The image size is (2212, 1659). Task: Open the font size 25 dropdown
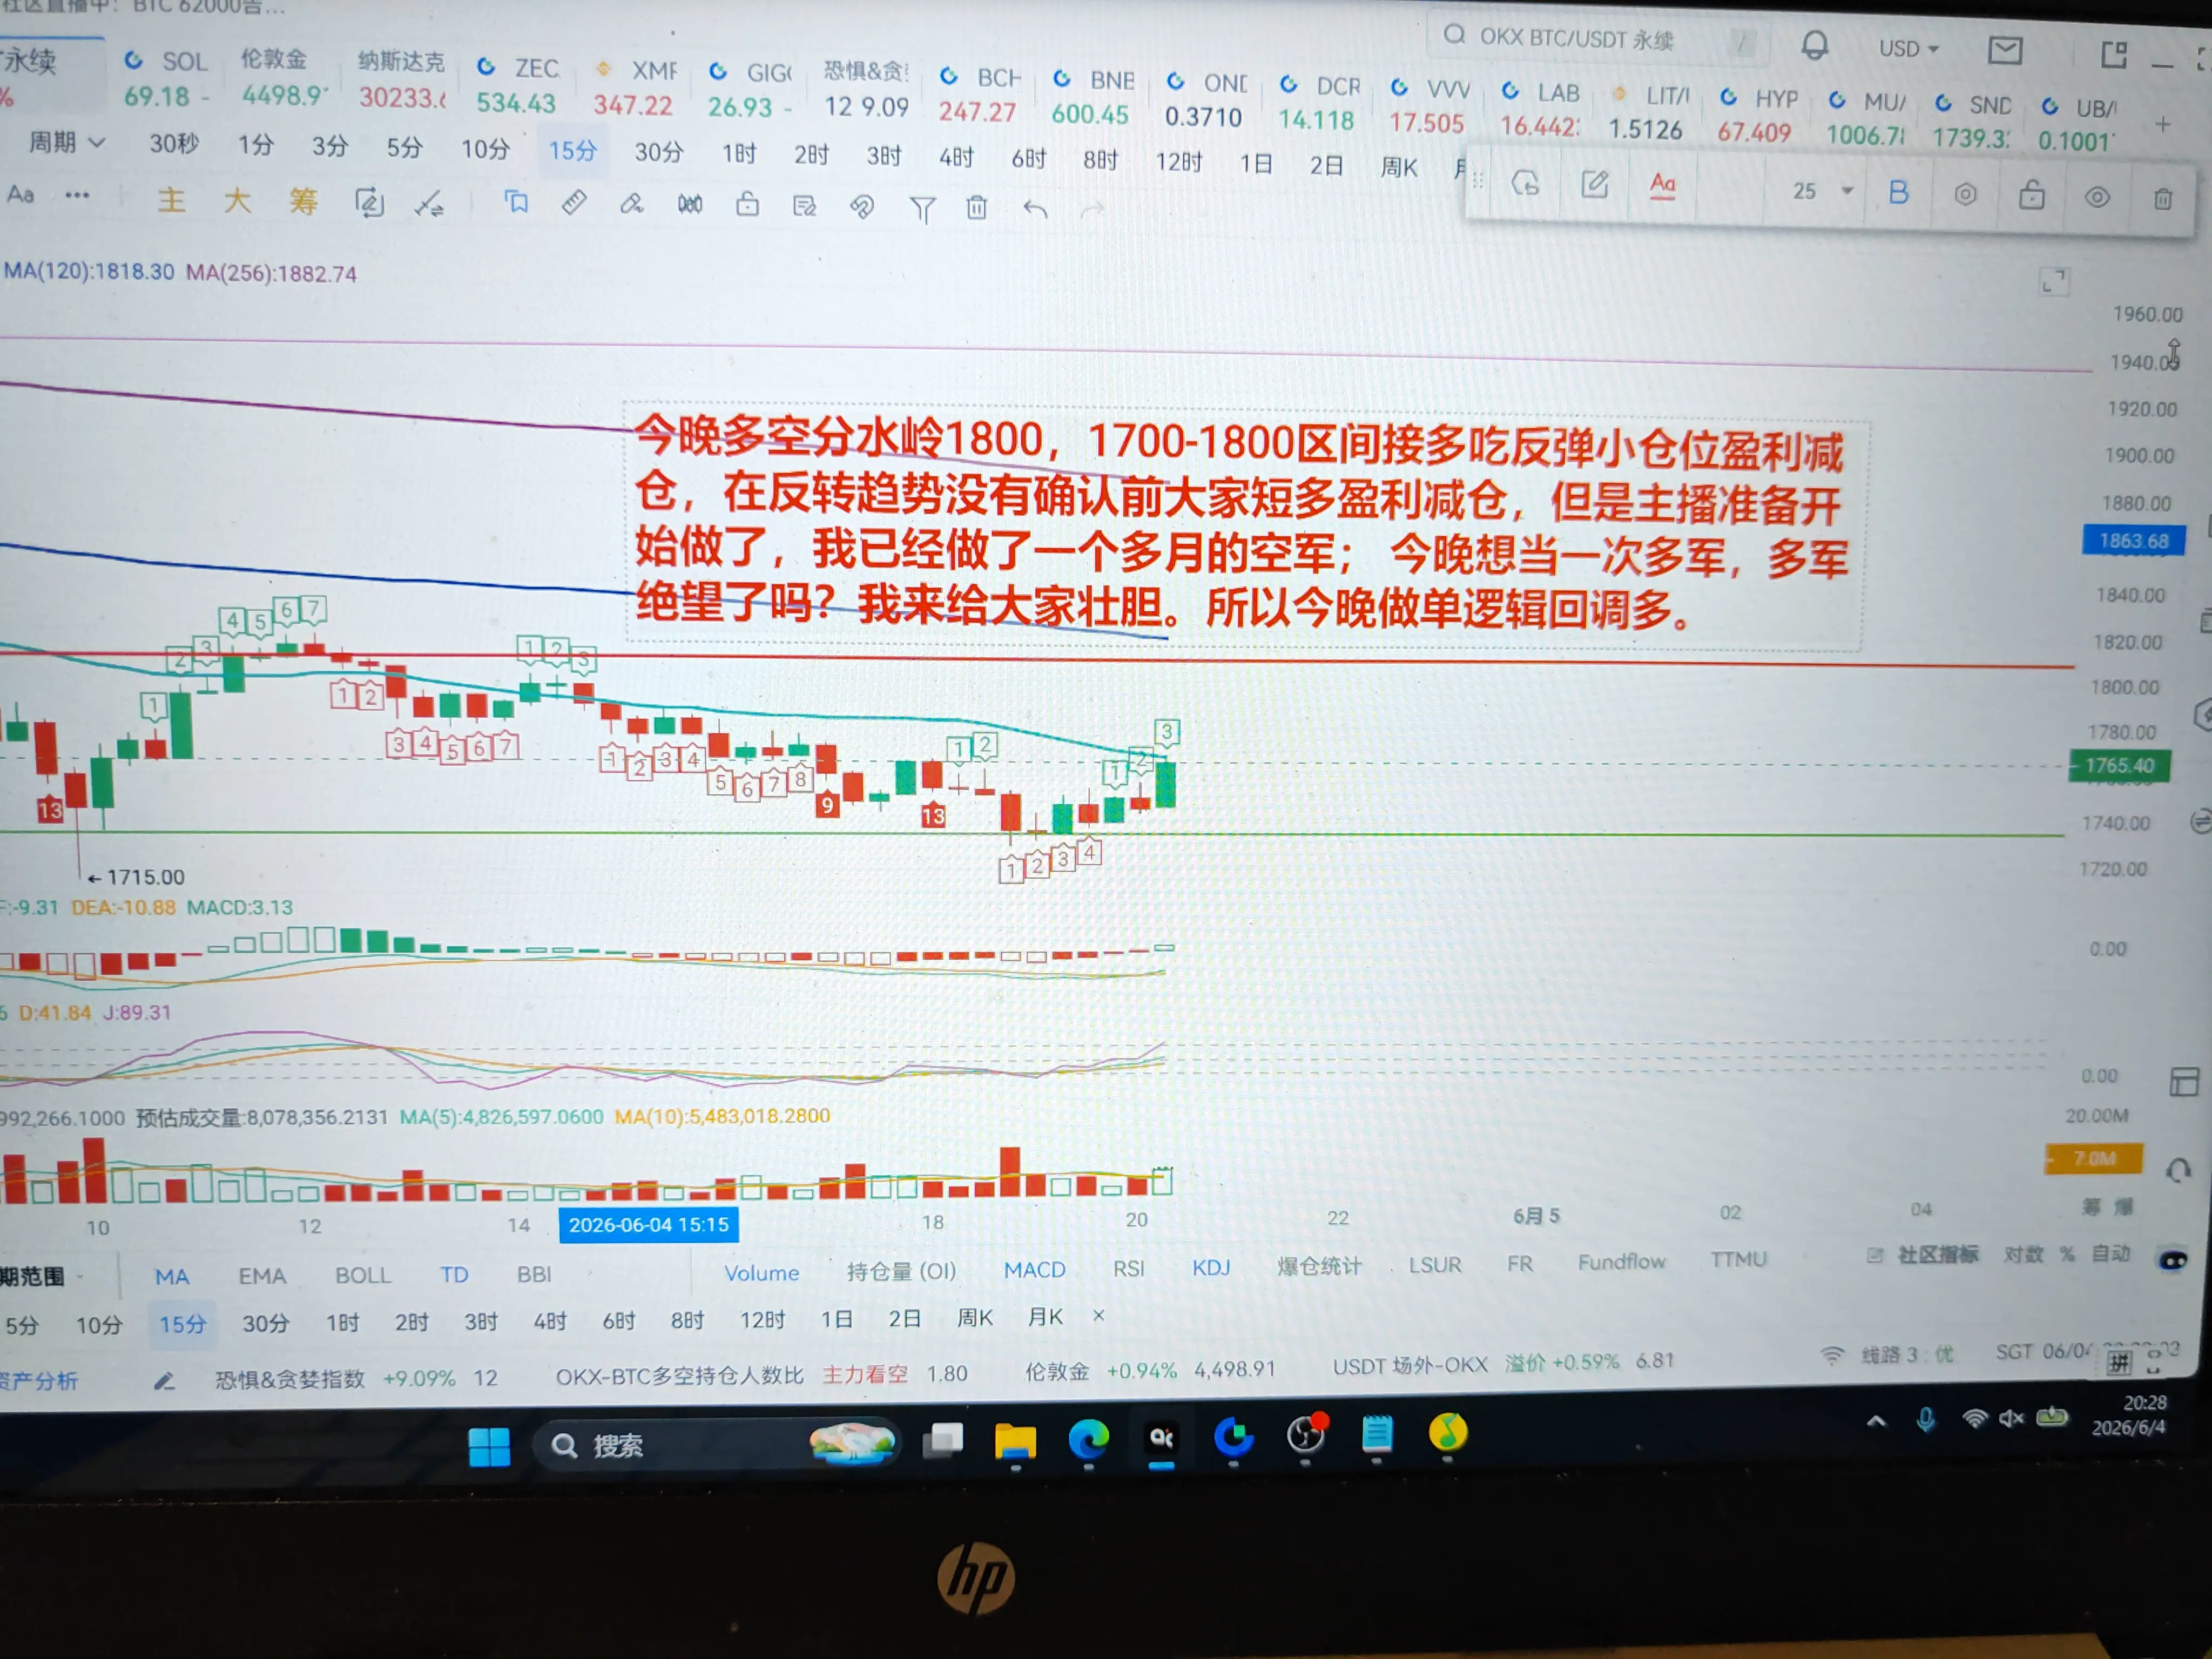1823,191
